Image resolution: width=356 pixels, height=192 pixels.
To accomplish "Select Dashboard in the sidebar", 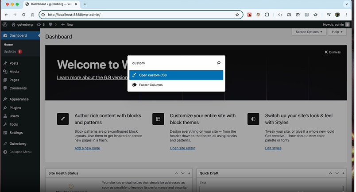I will click(20, 35).
